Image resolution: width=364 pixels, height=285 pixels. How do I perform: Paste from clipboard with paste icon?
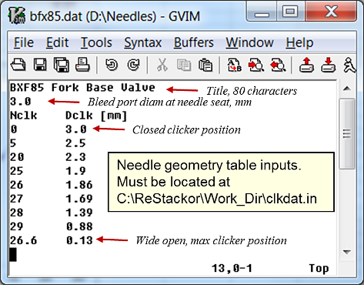205,65
